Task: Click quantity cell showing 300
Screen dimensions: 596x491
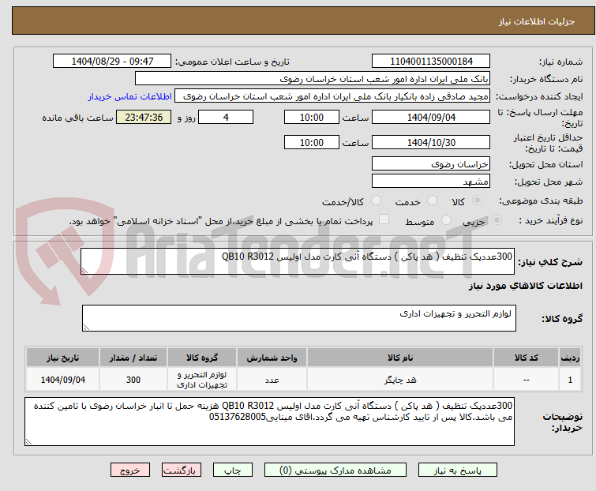Action: pos(133,380)
